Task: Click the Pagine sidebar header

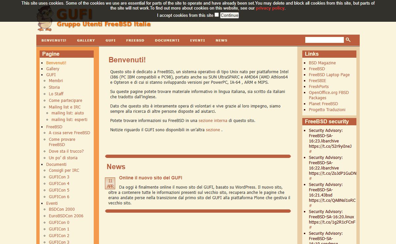Action: click(67, 54)
